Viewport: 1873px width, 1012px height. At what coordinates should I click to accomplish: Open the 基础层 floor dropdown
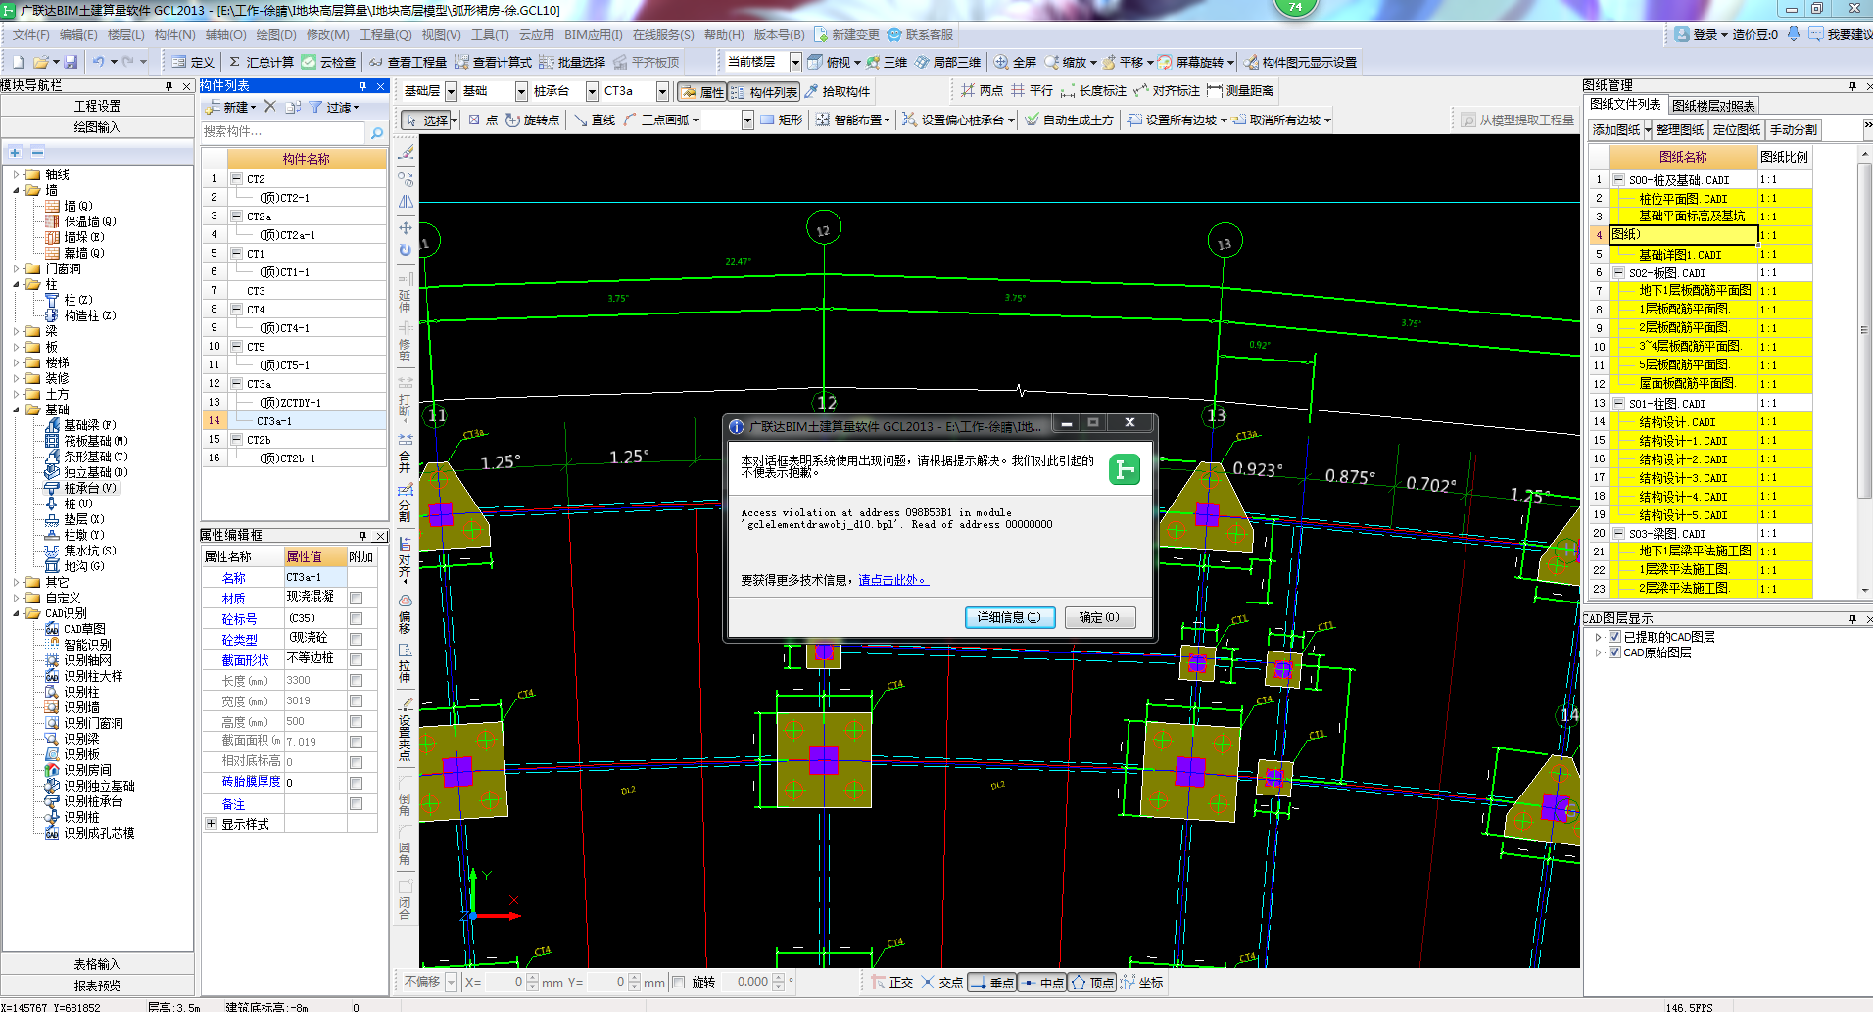coord(451,91)
